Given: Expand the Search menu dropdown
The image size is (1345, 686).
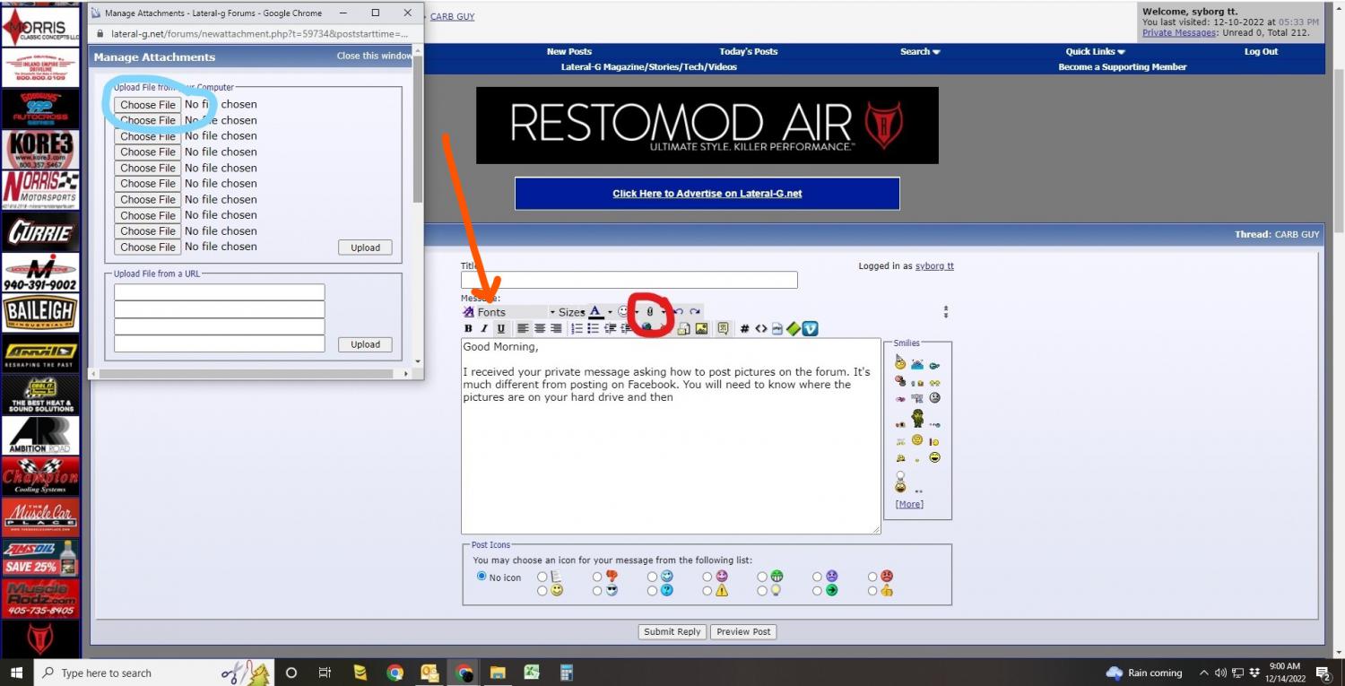Looking at the screenshot, I should click(x=920, y=51).
